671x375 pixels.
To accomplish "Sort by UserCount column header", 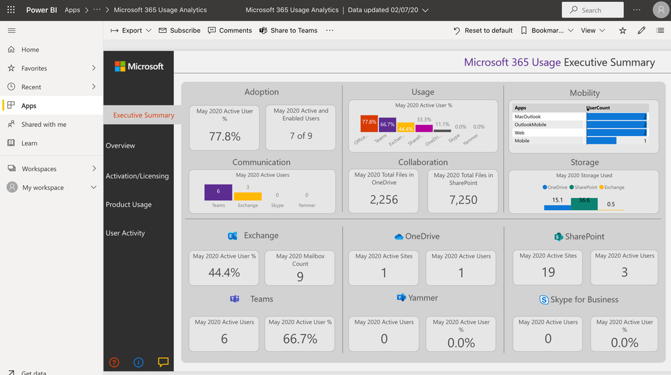I will pos(598,108).
